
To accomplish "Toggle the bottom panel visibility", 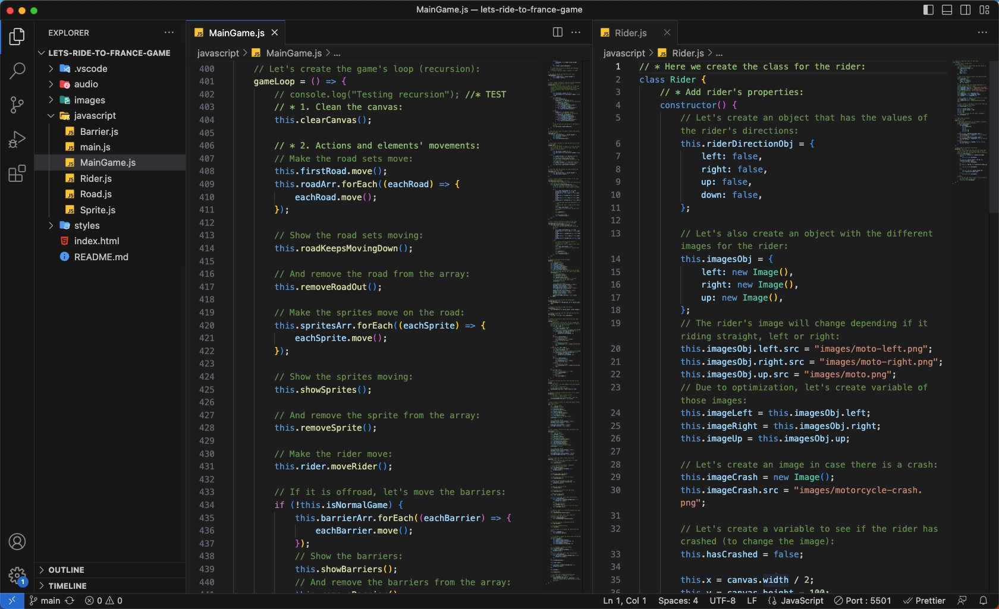I will point(947,10).
